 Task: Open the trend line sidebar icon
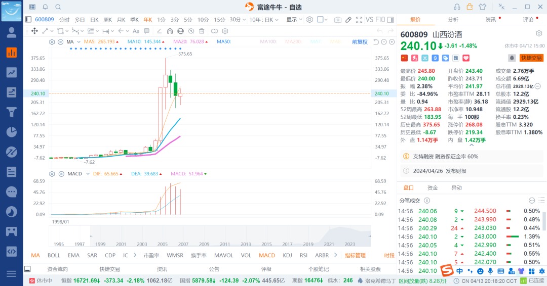click(11, 72)
